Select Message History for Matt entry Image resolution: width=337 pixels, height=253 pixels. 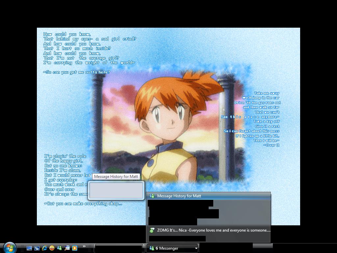pyautogui.click(x=208, y=196)
